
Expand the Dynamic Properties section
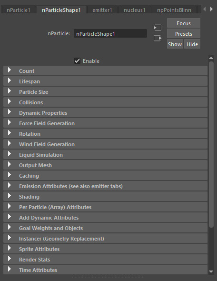105,113
